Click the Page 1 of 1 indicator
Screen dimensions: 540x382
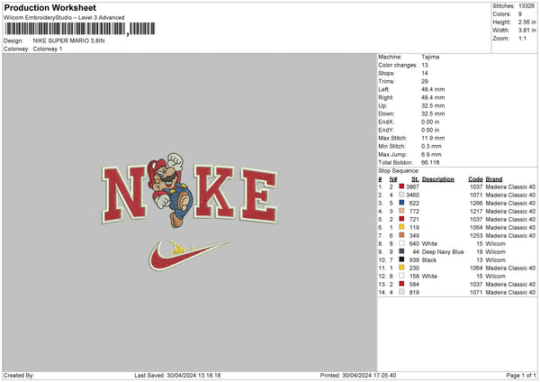[x=521, y=376]
